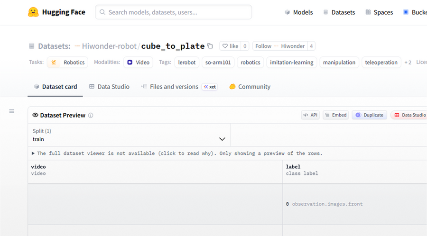Show the +2 additional tags
This screenshot has height=236, width=427.
(x=408, y=62)
